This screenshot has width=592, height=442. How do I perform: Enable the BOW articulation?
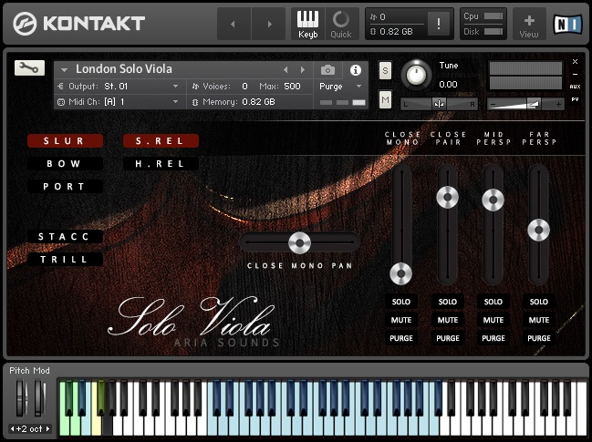pyautogui.click(x=65, y=164)
